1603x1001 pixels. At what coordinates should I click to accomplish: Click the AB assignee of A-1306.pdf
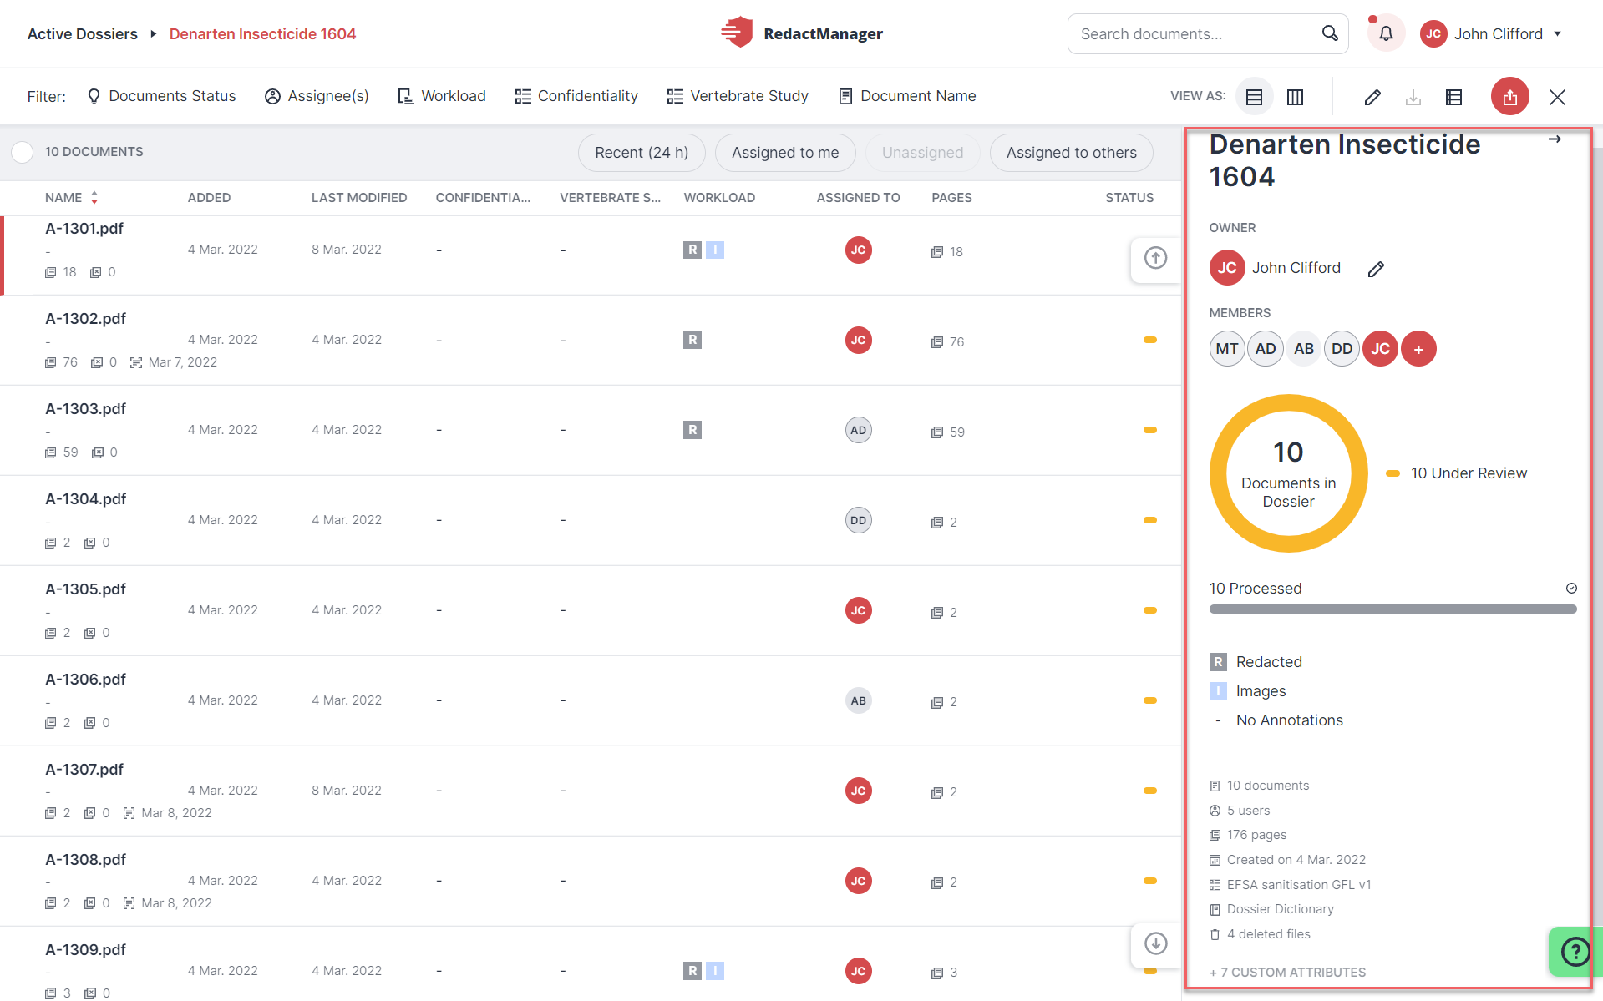click(859, 700)
